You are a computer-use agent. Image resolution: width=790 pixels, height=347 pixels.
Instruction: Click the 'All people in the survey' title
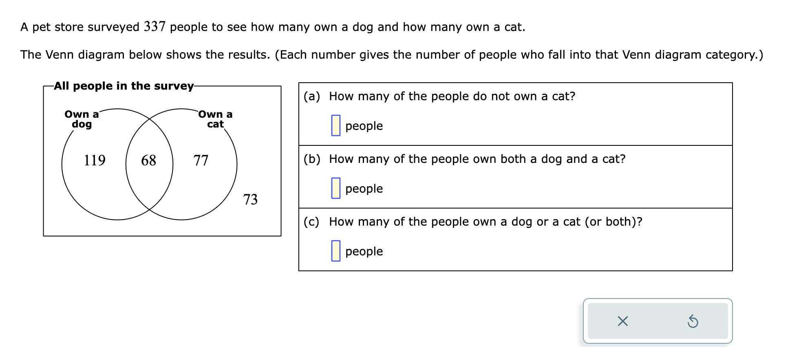pyautogui.click(x=124, y=86)
